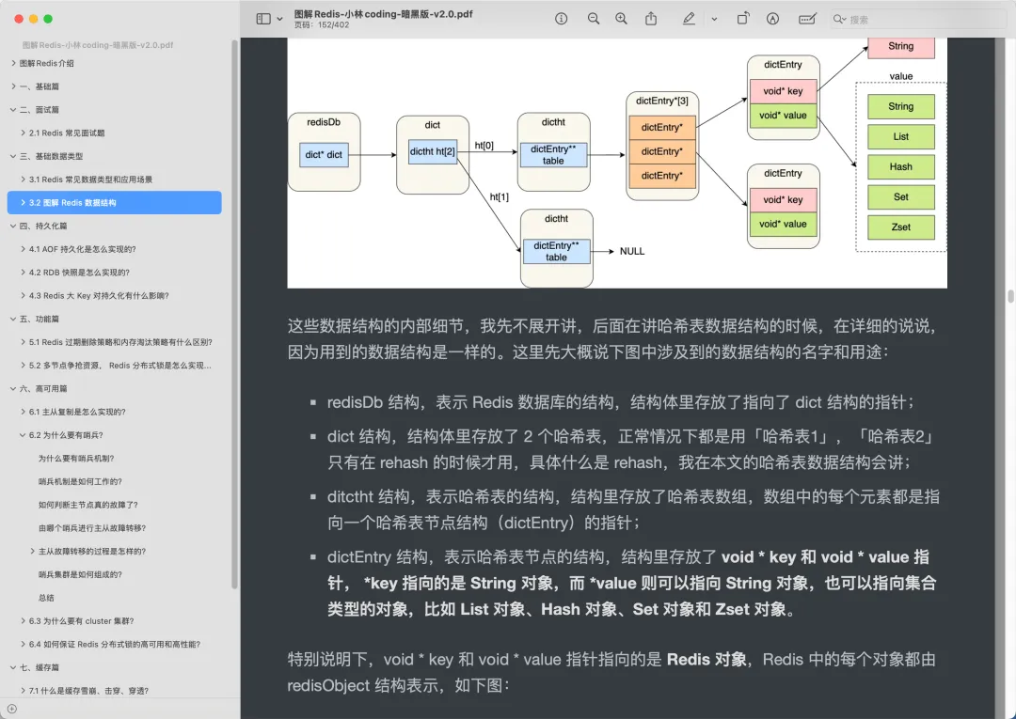This screenshot has width=1016, height=719.
Task: Jump to 4.1 AOF 持久化是怎么实现的
Action: point(82,249)
